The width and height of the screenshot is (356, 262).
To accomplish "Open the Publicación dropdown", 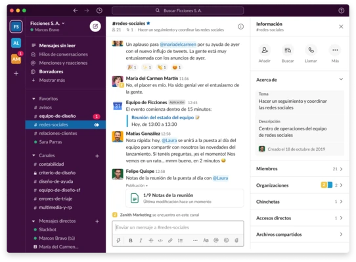I will 137,185.
